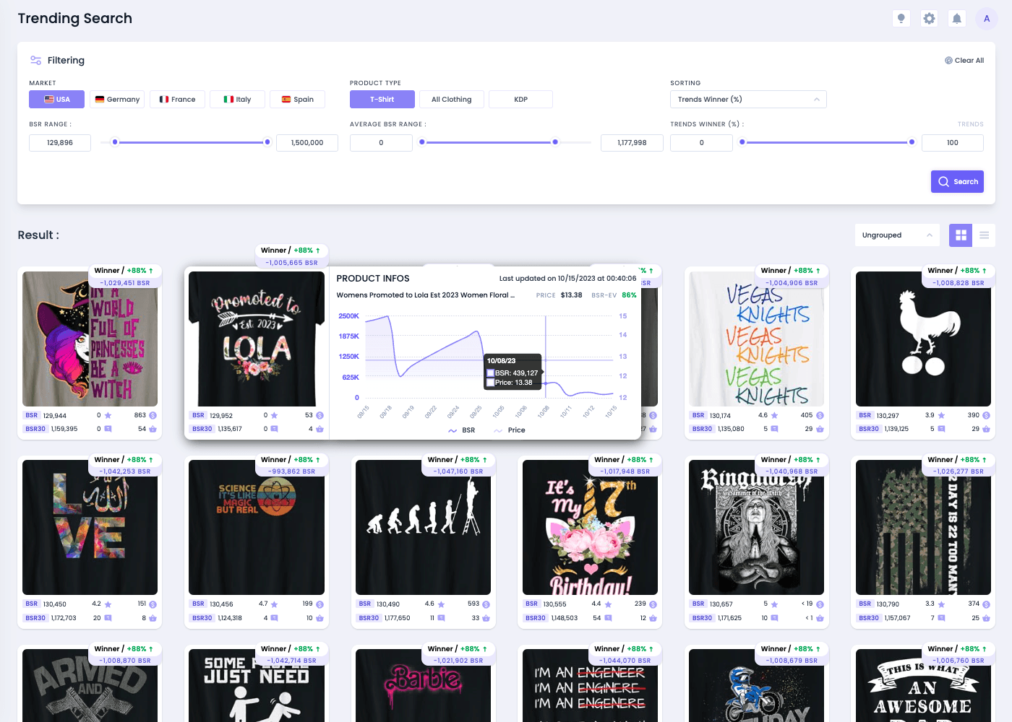Open the camo flag shirt thumbnail
This screenshot has width=1012, height=722.
(923, 528)
